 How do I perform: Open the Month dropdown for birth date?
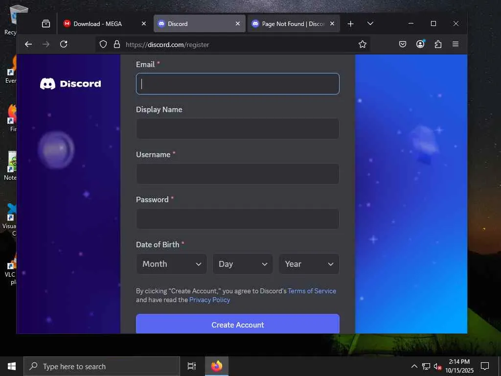pos(172,264)
